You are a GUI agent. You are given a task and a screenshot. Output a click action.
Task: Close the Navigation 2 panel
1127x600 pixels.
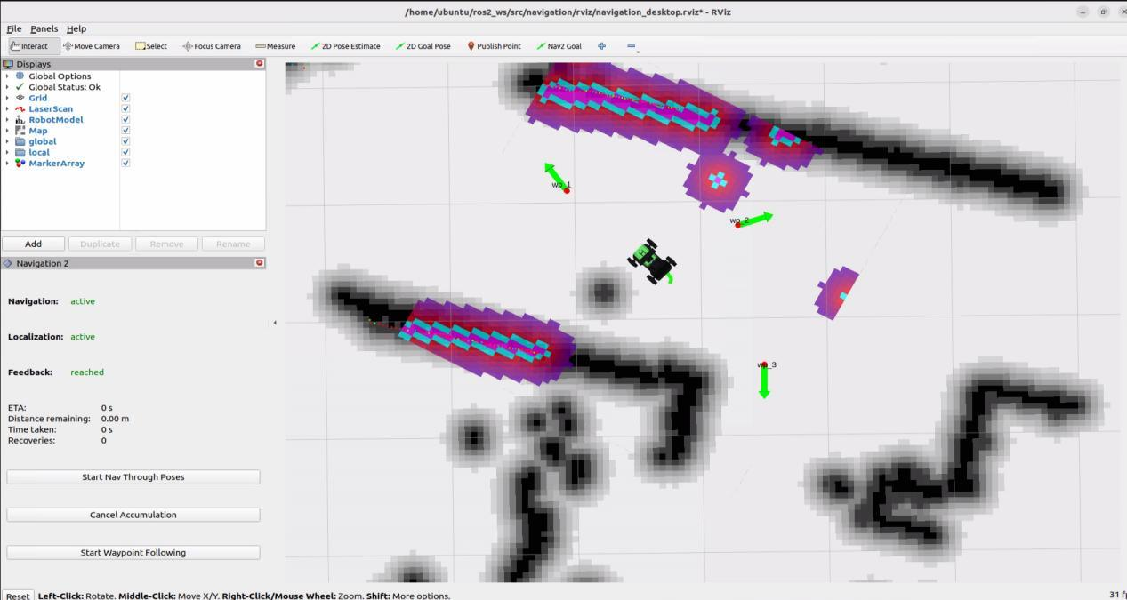click(x=260, y=263)
